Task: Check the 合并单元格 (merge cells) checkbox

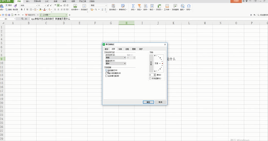Action: (x=106, y=76)
